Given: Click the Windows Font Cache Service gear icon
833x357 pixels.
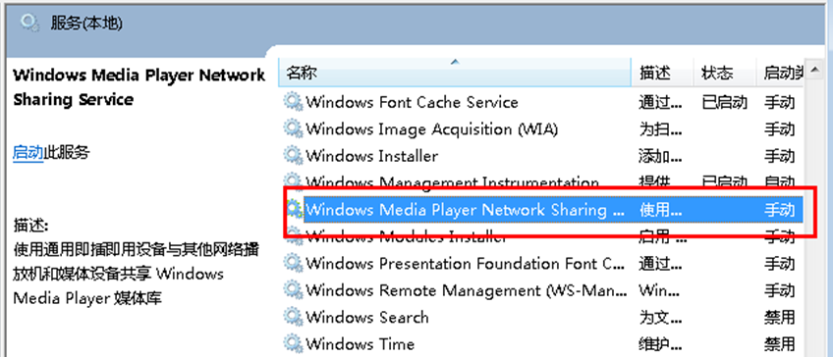Looking at the screenshot, I should [294, 101].
